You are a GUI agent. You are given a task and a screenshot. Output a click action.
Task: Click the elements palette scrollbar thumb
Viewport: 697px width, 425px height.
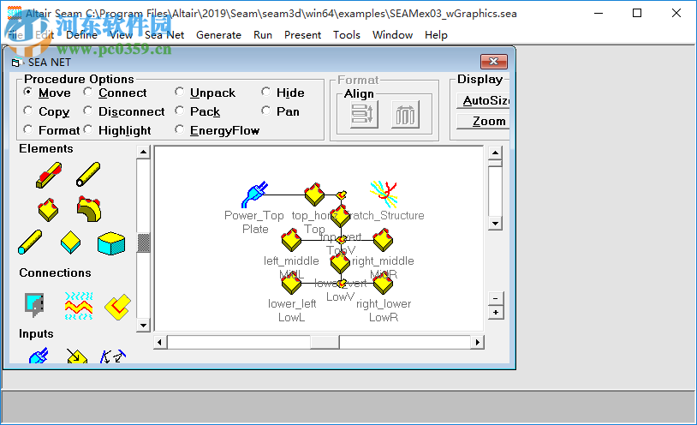[x=143, y=243]
